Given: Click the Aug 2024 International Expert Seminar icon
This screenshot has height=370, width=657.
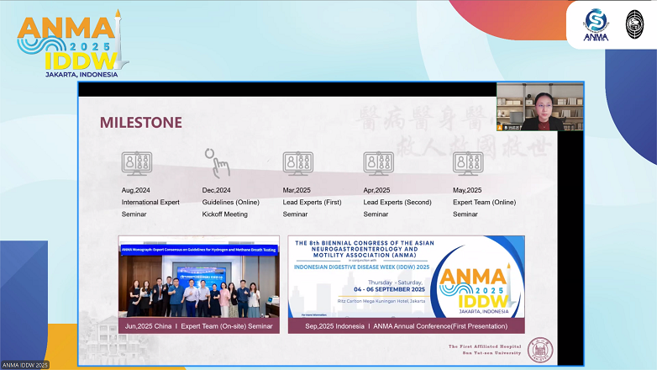Looking at the screenshot, I should (136, 163).
